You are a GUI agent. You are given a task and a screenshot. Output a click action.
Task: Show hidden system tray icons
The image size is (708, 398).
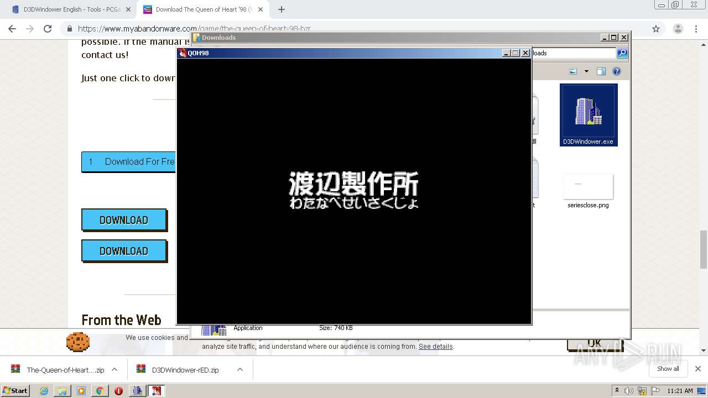click(617, 391)
